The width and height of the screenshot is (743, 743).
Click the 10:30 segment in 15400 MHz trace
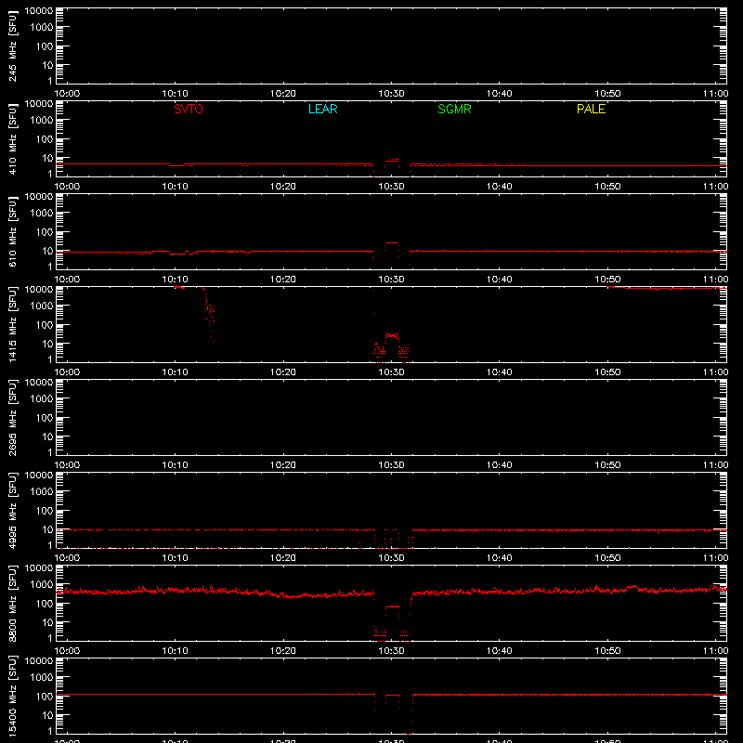coord(392,695)
